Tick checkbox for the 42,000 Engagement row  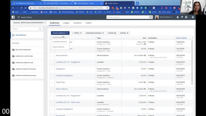pyautogui.click(x=52, y=69)
